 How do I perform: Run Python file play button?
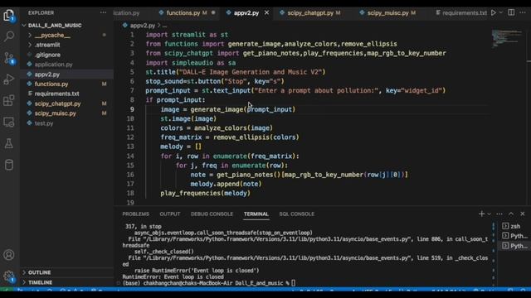pyautogui.click(x=494, y=12)
